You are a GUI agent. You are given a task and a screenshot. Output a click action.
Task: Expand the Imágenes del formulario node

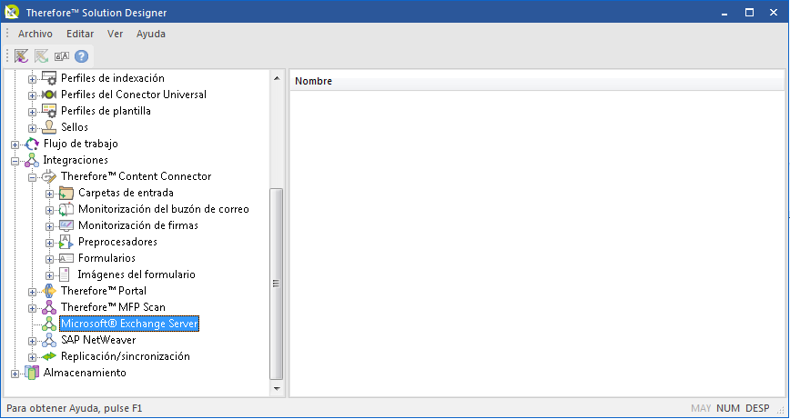click(49, 275)
